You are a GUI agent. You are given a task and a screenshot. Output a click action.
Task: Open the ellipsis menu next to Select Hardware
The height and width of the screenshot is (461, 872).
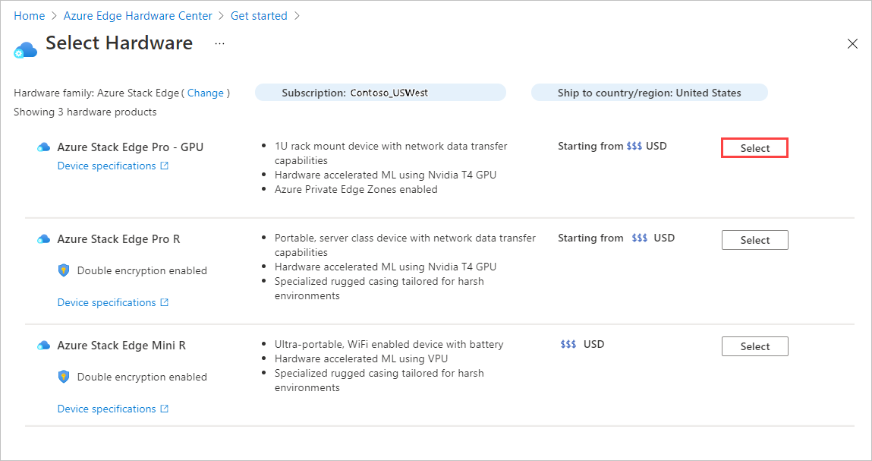(219, 43)
